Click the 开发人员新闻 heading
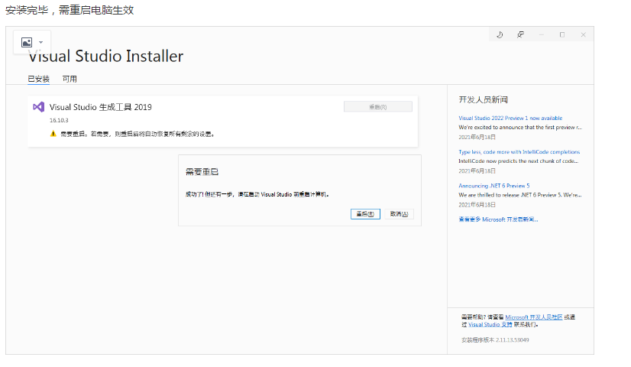The image size is (631, 367). coord(483,99)
